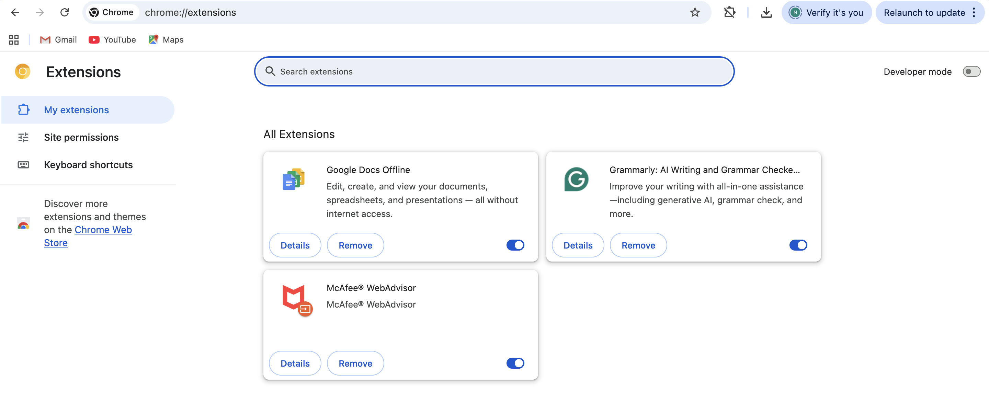Remove the McAfee WebAdvisor extension
Screen dimensions: 989x403
[x=355, y=363]
